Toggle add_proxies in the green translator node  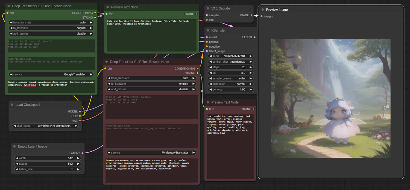[x=51, y=34]
